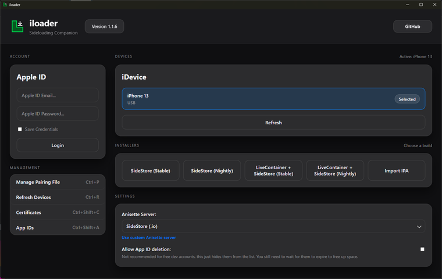442x279 pixels.
Task: Click the iloader green logo icon
Action: click(17, 26)
